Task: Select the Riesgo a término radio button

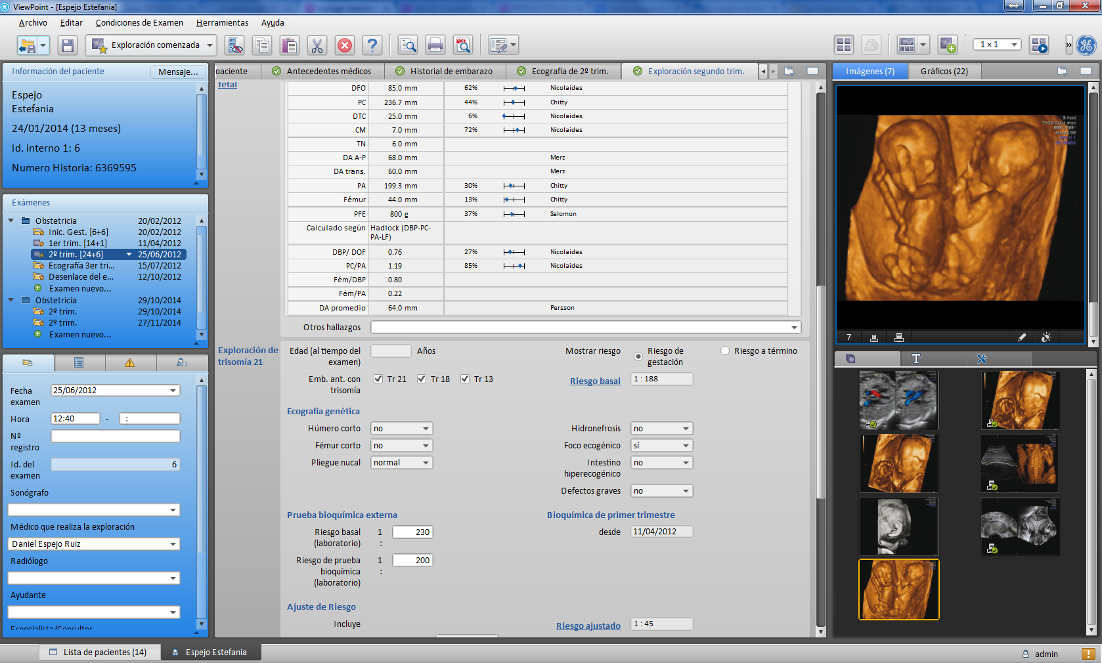Action: (725, 351)
